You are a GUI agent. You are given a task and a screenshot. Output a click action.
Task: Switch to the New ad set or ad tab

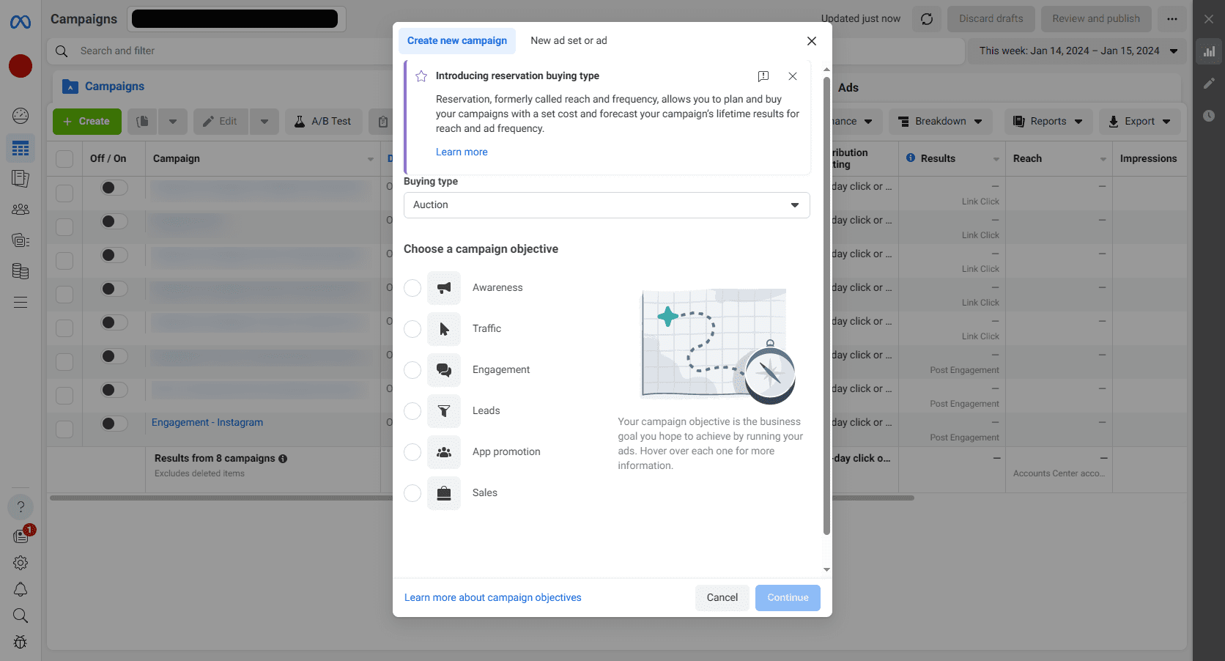569,40
